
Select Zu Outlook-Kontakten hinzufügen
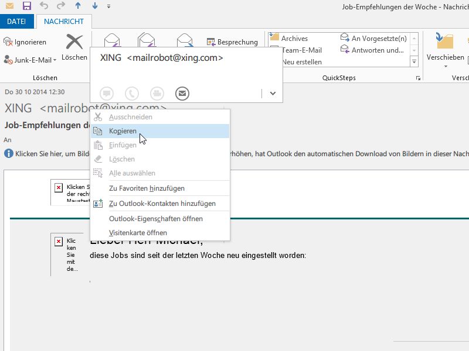[x=160, y=204]
